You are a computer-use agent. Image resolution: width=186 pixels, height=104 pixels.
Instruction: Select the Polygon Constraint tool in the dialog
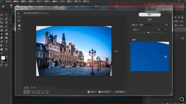tap(19, 17)
